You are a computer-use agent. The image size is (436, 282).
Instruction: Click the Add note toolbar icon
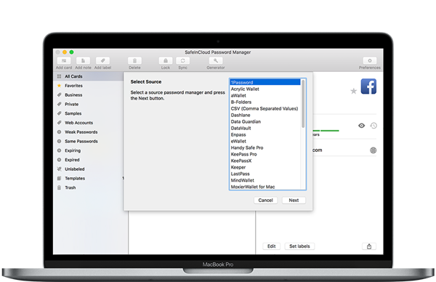[83, 60]
